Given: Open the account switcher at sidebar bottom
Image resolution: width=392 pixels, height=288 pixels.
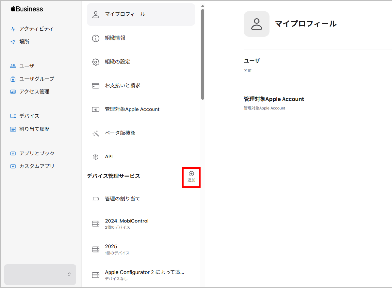Looking at the screenshot, I should click(40, 274).
